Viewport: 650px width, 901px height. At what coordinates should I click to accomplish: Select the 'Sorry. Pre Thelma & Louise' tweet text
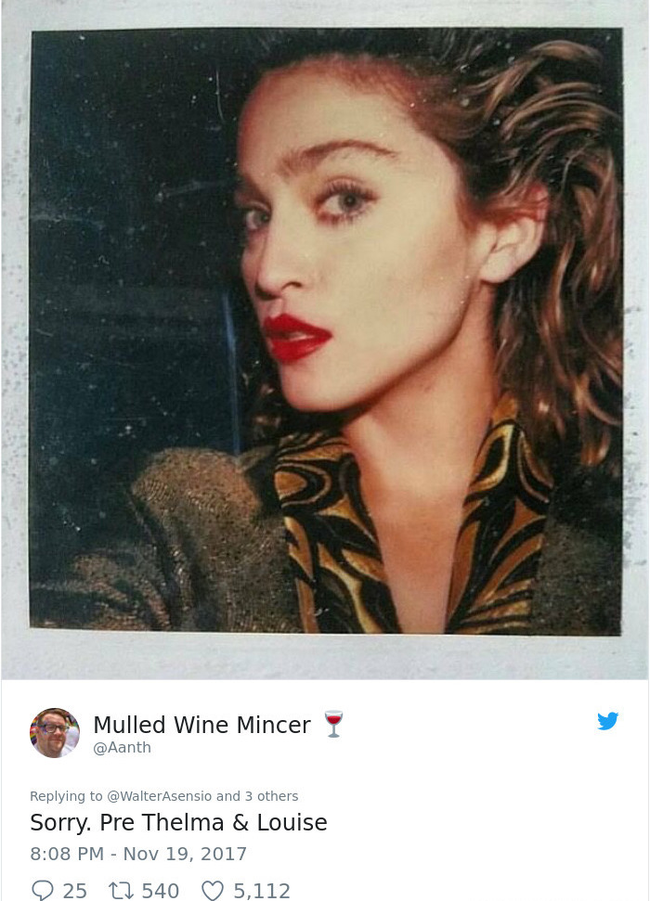(178, 822)
